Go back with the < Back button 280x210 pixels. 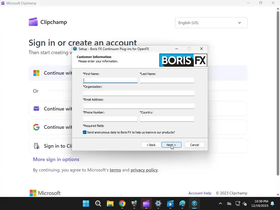(x=151, y=145)
